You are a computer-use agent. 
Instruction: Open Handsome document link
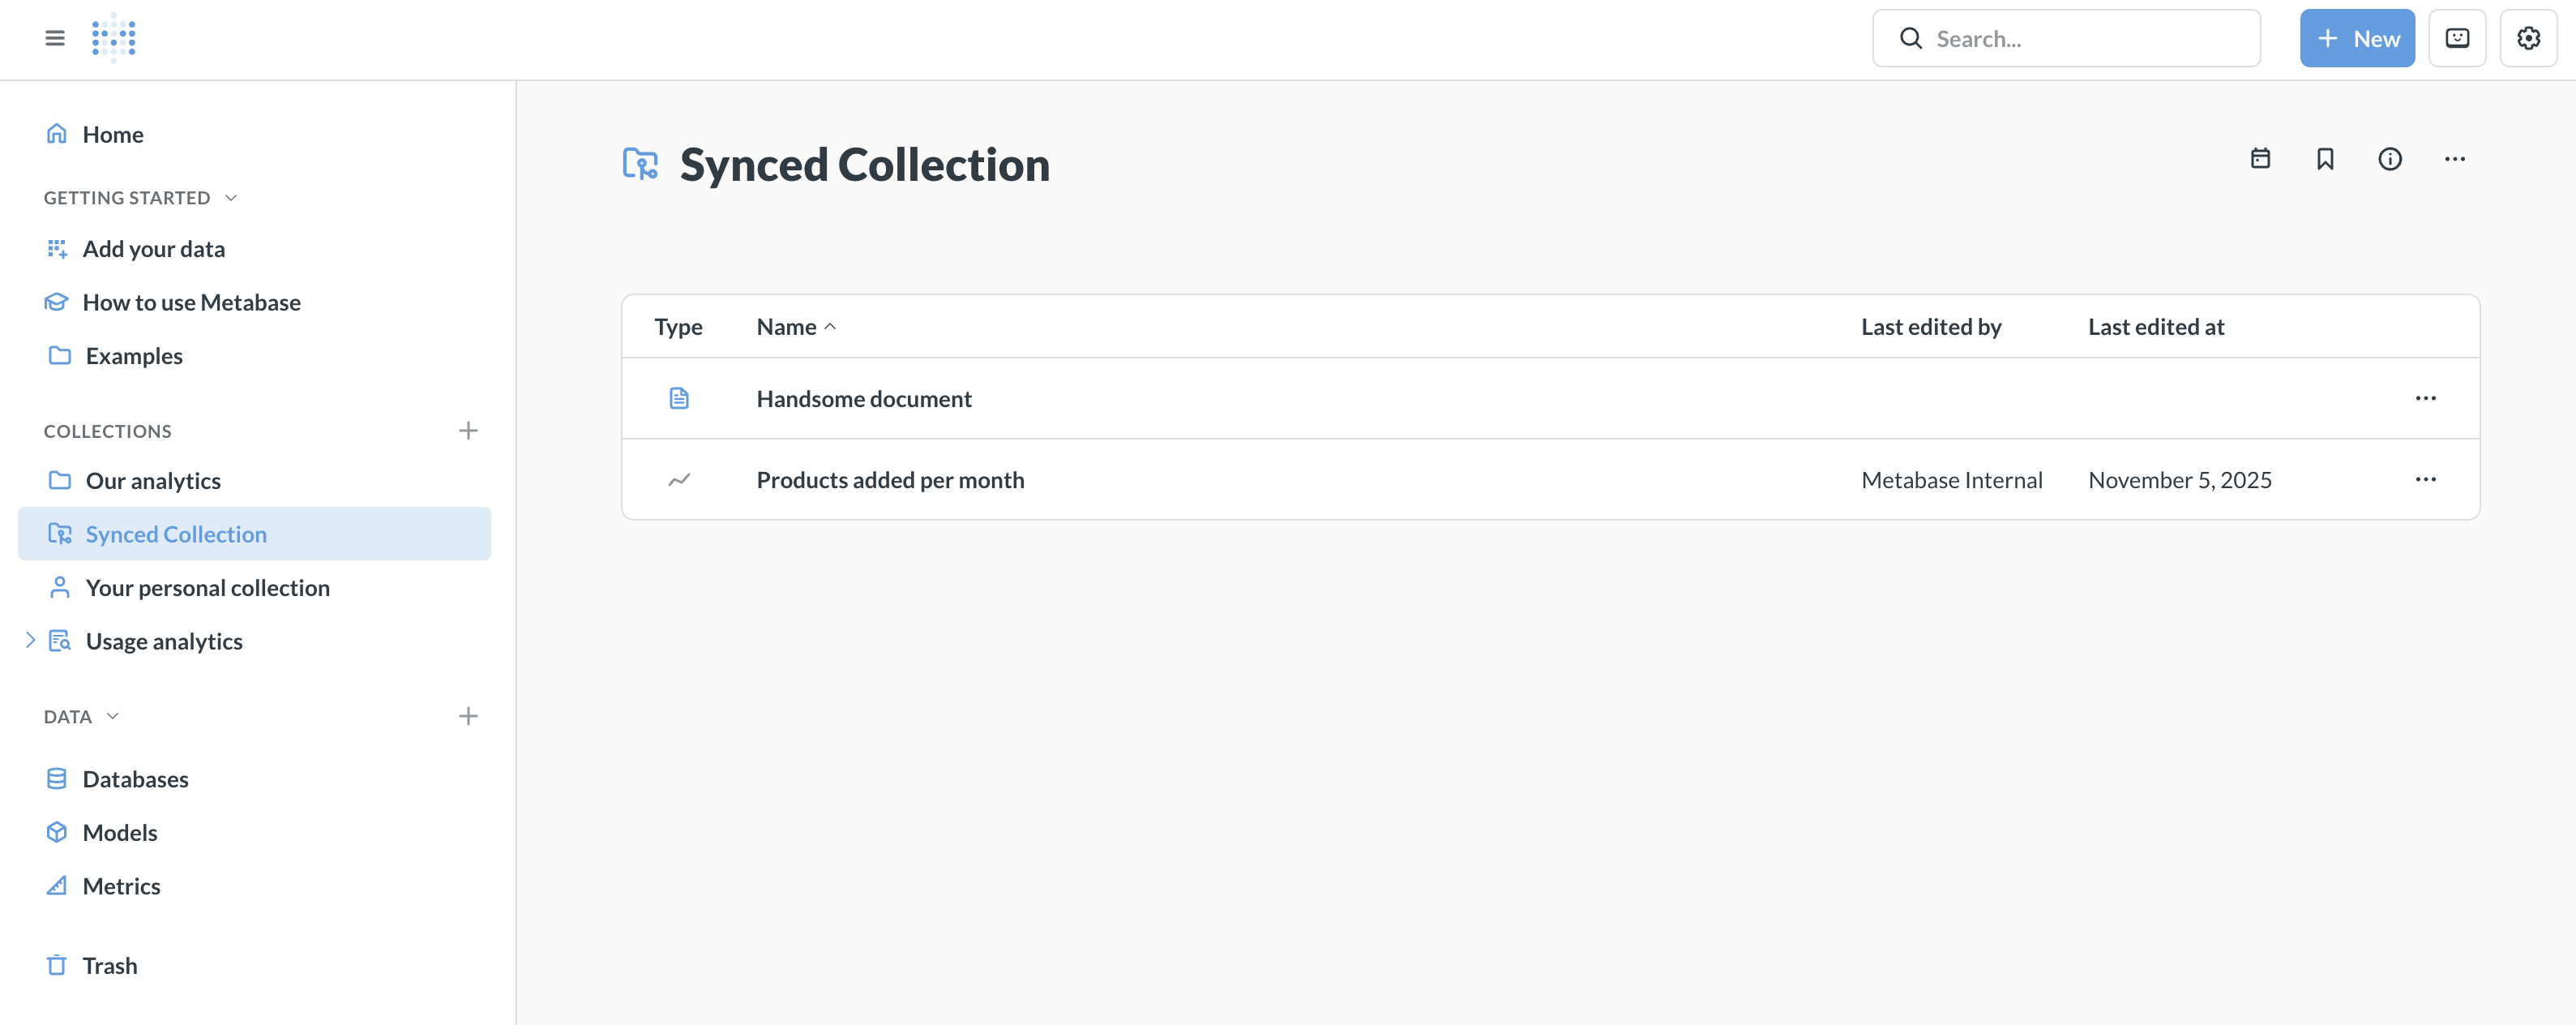[864, 399]
